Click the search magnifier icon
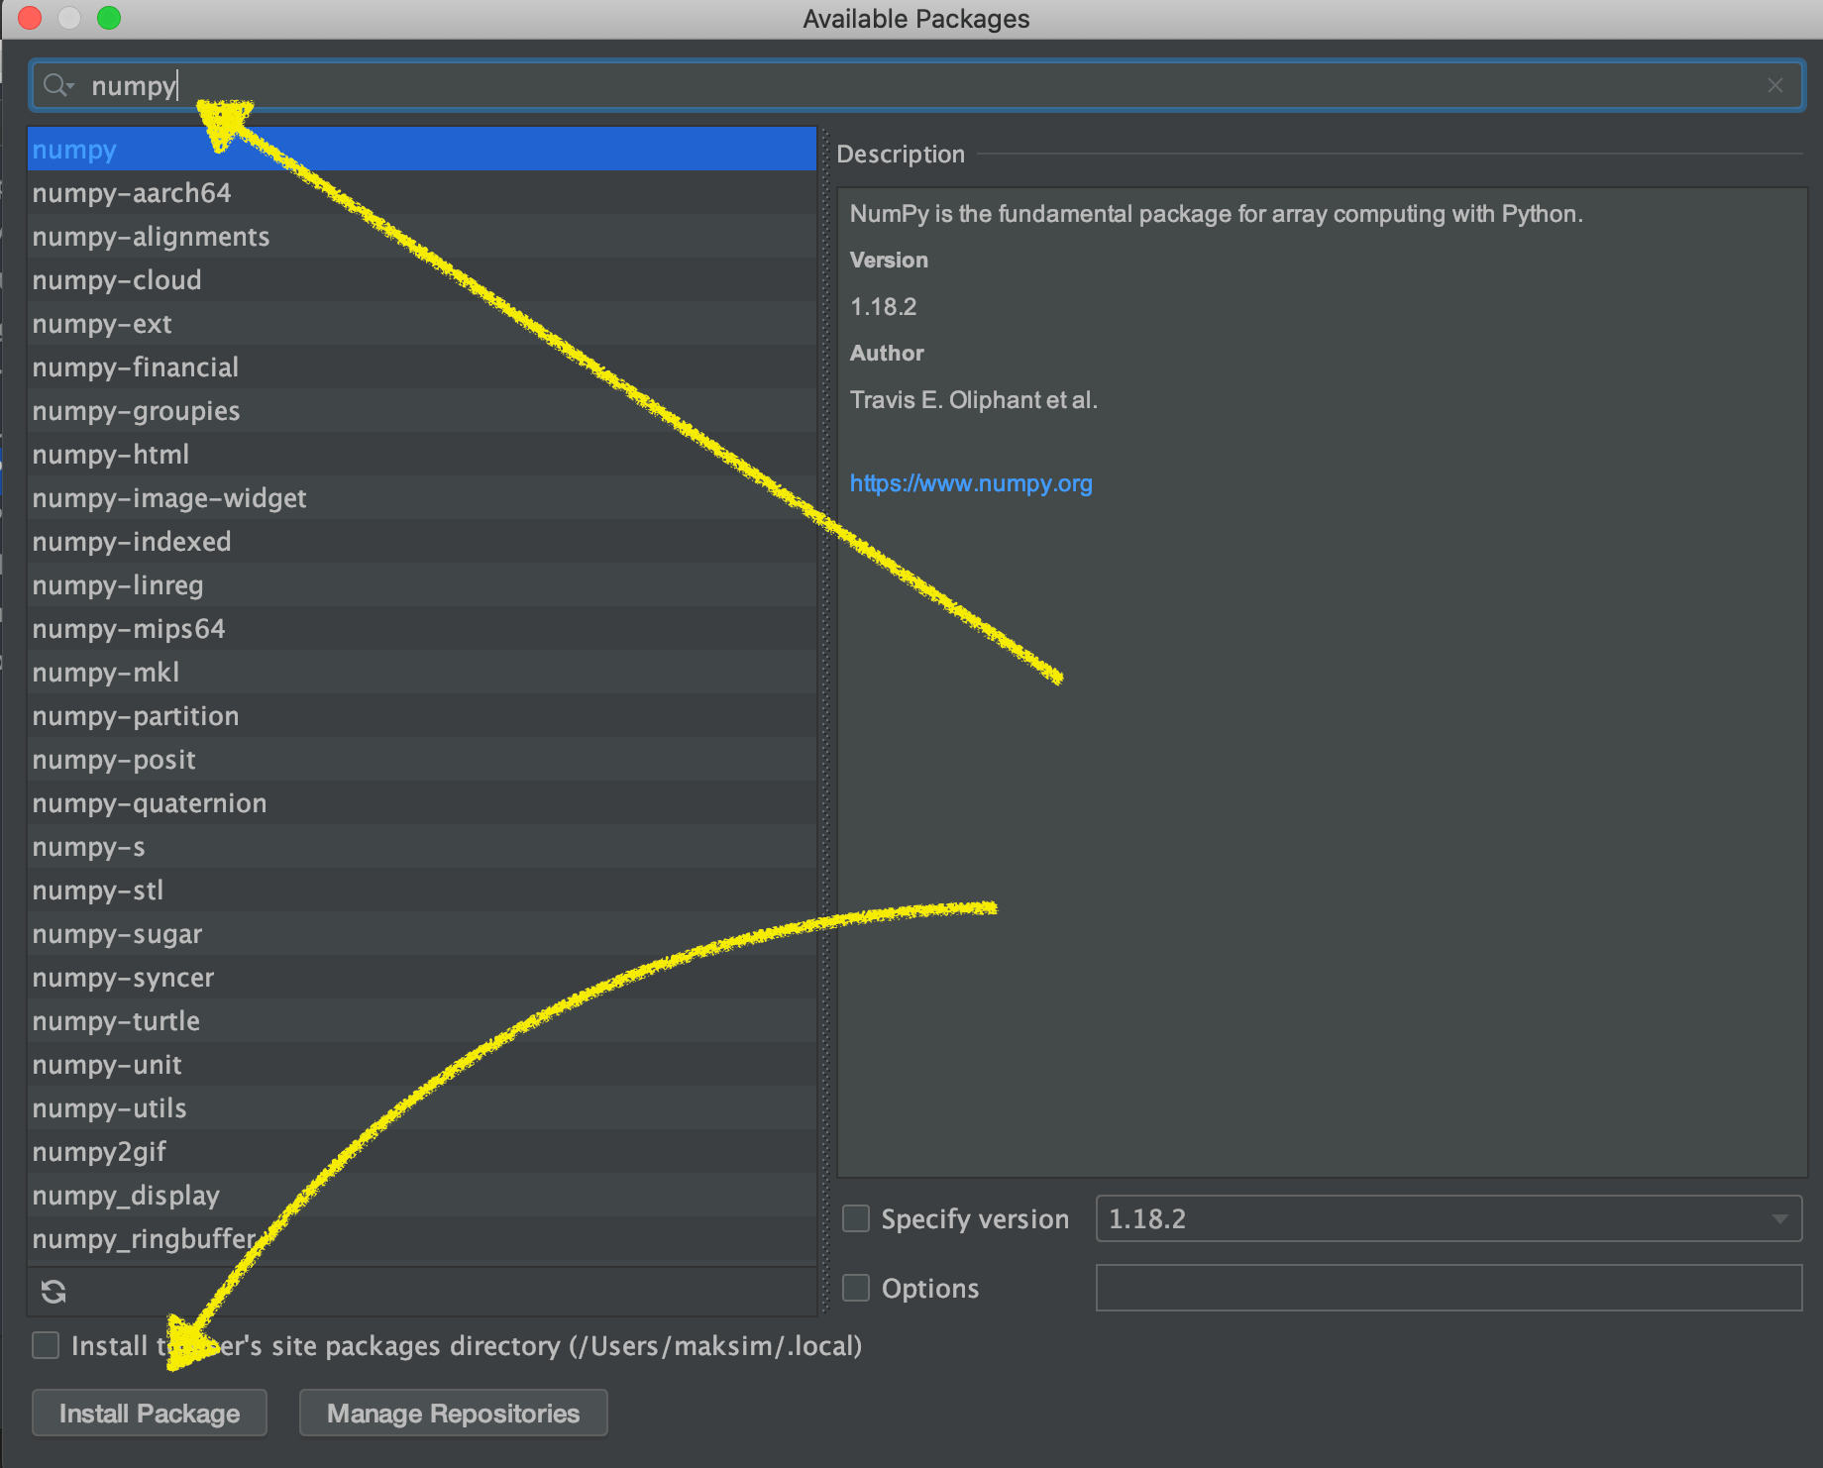This screenshot has height=1468, width=1823. [57, 86]
